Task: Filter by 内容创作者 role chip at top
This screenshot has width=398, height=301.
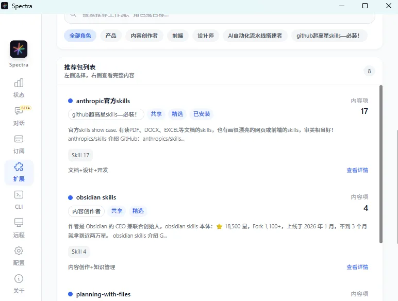Action: coord(144,36)
